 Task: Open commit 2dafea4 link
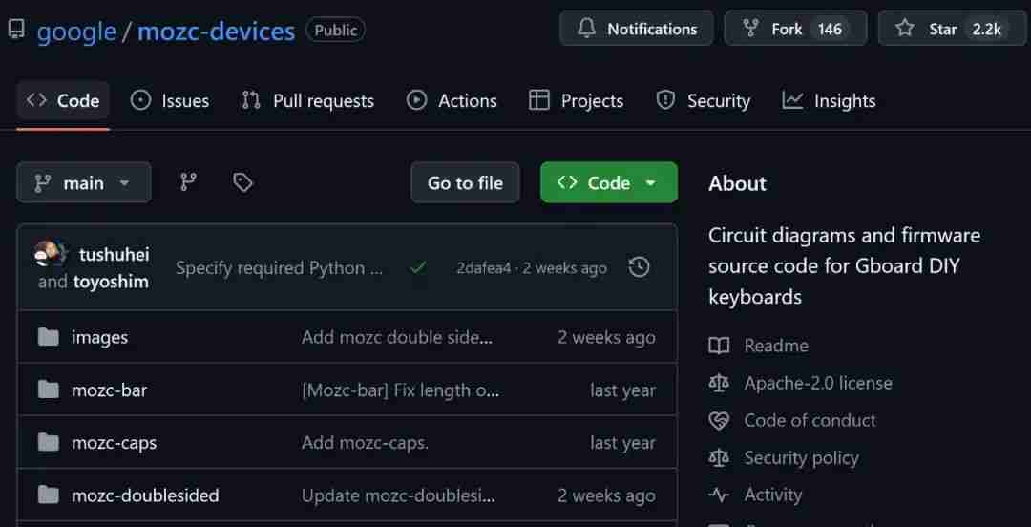[x=483, y=267]
